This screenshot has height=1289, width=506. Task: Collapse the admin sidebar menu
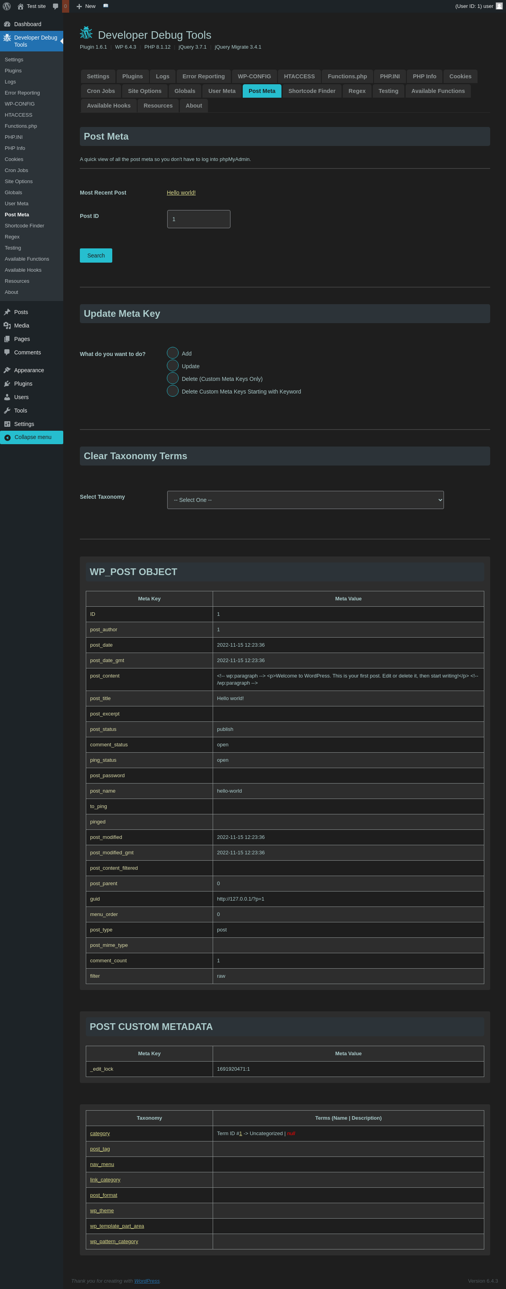(32, 437)
